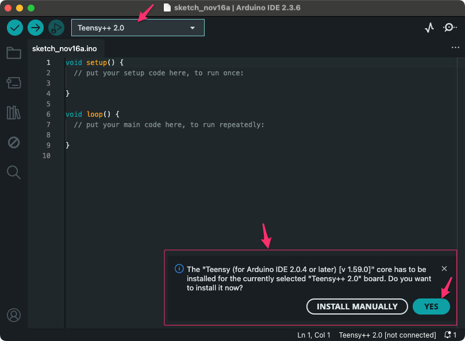Dismiss the Teensy core install notification
The height and width of the screenshot is (341, 465).
(444, 269)
